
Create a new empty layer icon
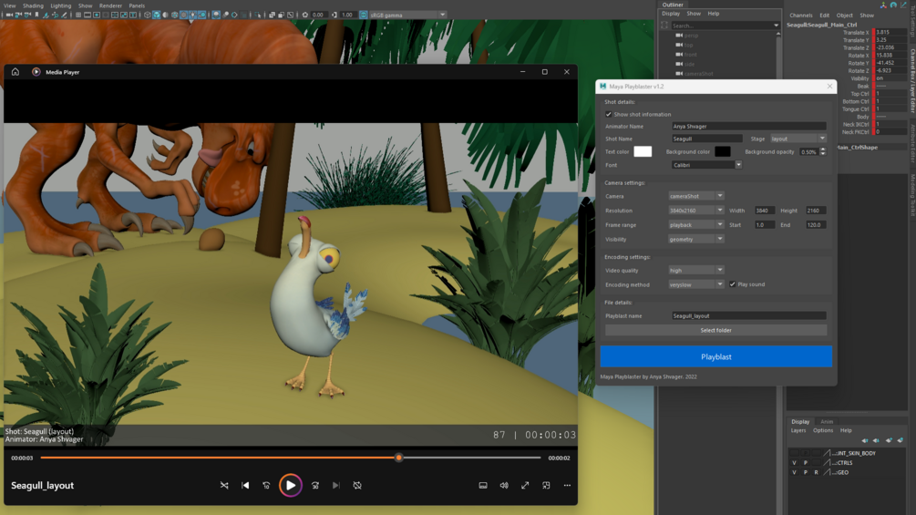click(890, 440)
